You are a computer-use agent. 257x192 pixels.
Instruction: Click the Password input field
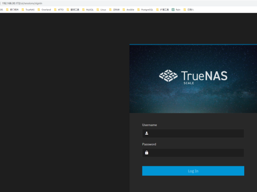pos(193,153)
